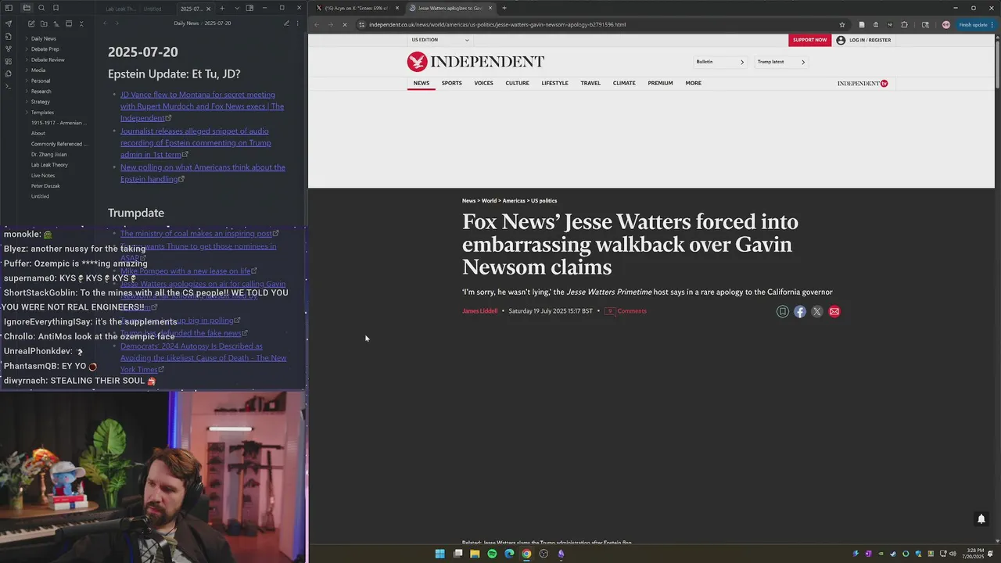The width and height of the screenshot is (1001, 563).
Task: Open the US Edition dropdown
Action: [440, 40]
